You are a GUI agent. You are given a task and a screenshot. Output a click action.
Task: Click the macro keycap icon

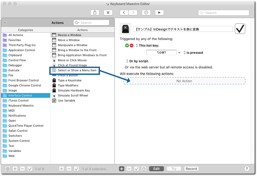(125, 29)
